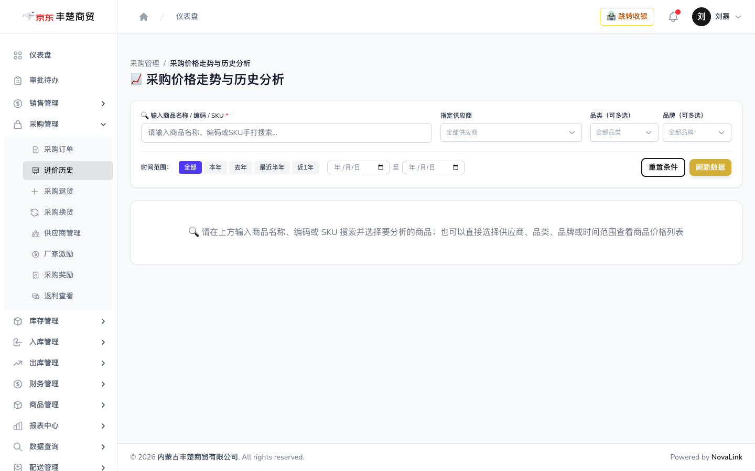
Task: Click the 采购退货 plus icon
Action: 35,192
